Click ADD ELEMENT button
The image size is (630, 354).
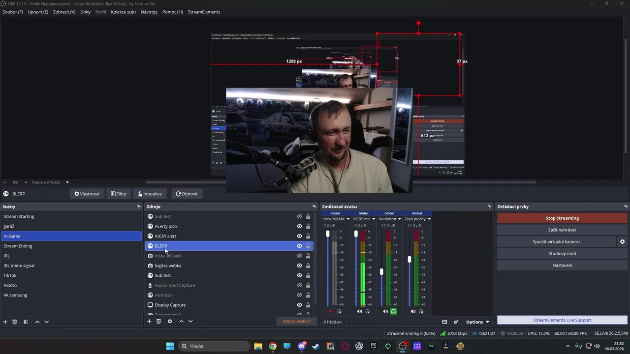click(297, 322)
